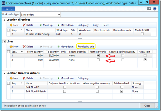
Task: Toggle Allow split checkbox for line 2
Action: (145, 60)
